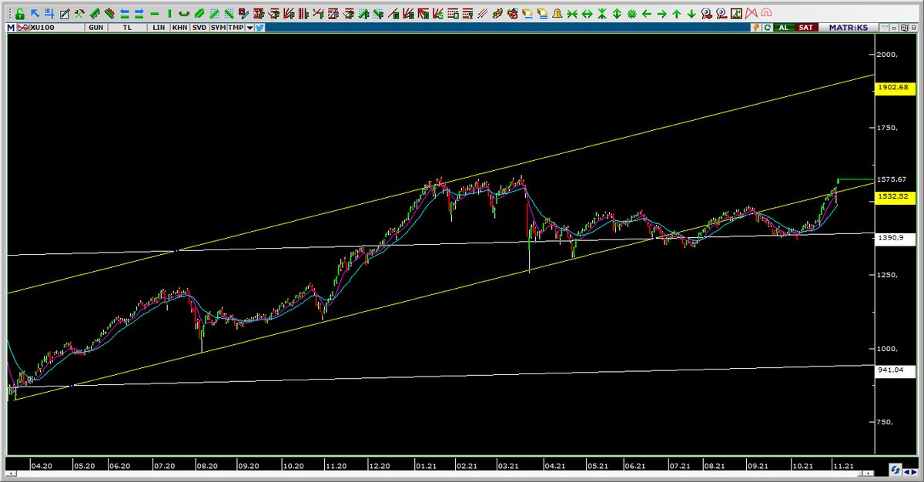This screenshot has height=482, width=924.
Task: Click the red SAT sell button
Action: 806,28
